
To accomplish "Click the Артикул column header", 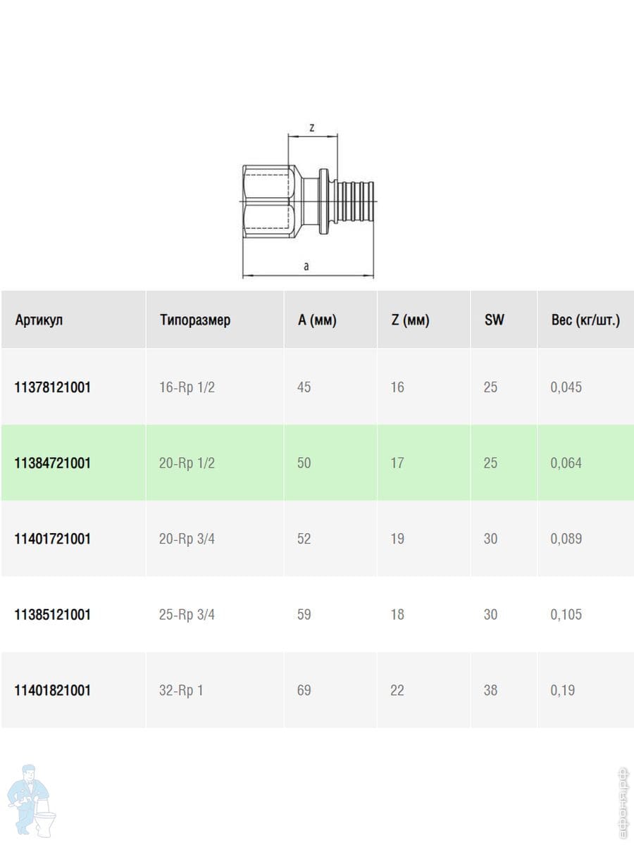I will [39, 320].
